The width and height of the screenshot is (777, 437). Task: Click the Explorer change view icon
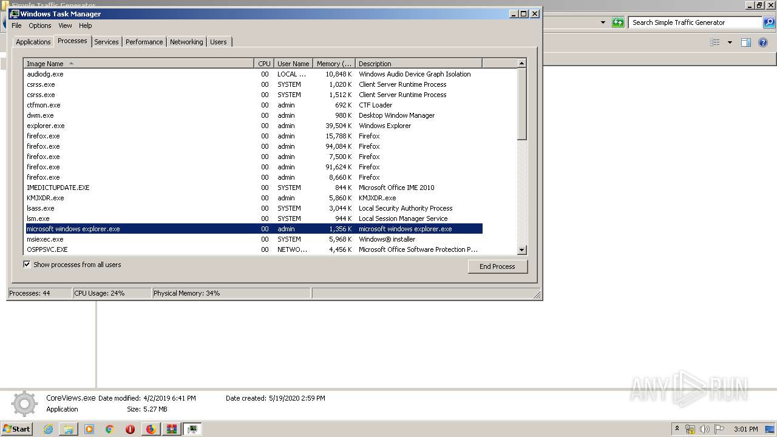point(715,42)
